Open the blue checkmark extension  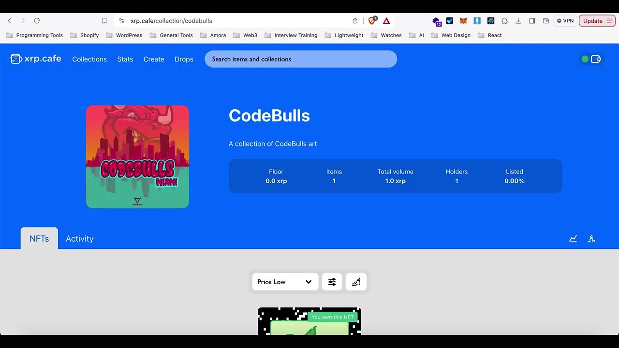click(x=450, y=21)
